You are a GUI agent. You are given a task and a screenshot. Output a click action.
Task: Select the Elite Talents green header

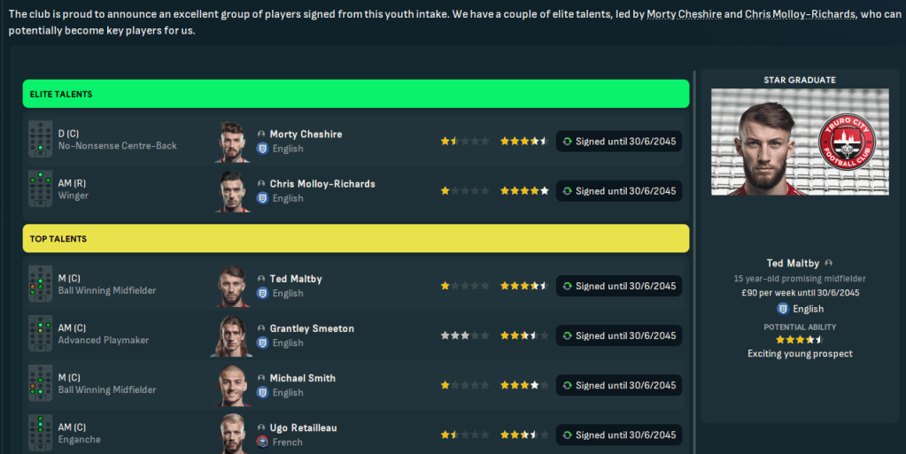pos(355,94)
